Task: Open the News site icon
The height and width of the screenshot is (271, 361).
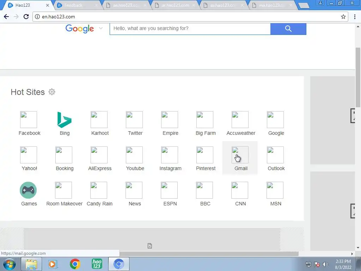Action: pyautogui.click(x=134, y=190)
